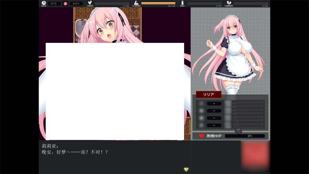The image size is (309, 174).
Task: Click the LIBIDO heart icon
Action: tap(90, 3)
